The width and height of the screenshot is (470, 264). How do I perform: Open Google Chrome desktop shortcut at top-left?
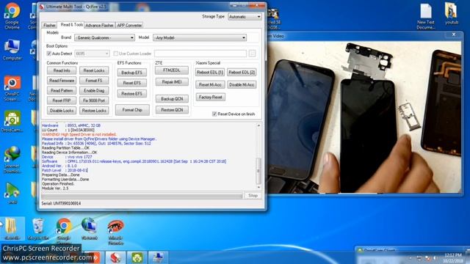click(12, 16)
